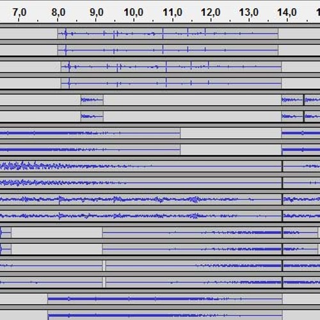Select the bottom track clip with thick waveform
This screenshot has height=320, width=320.
(x=165, y=316)
